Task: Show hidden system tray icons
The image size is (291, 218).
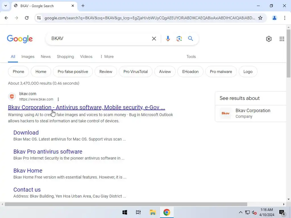Action: [x=240, y=212]
